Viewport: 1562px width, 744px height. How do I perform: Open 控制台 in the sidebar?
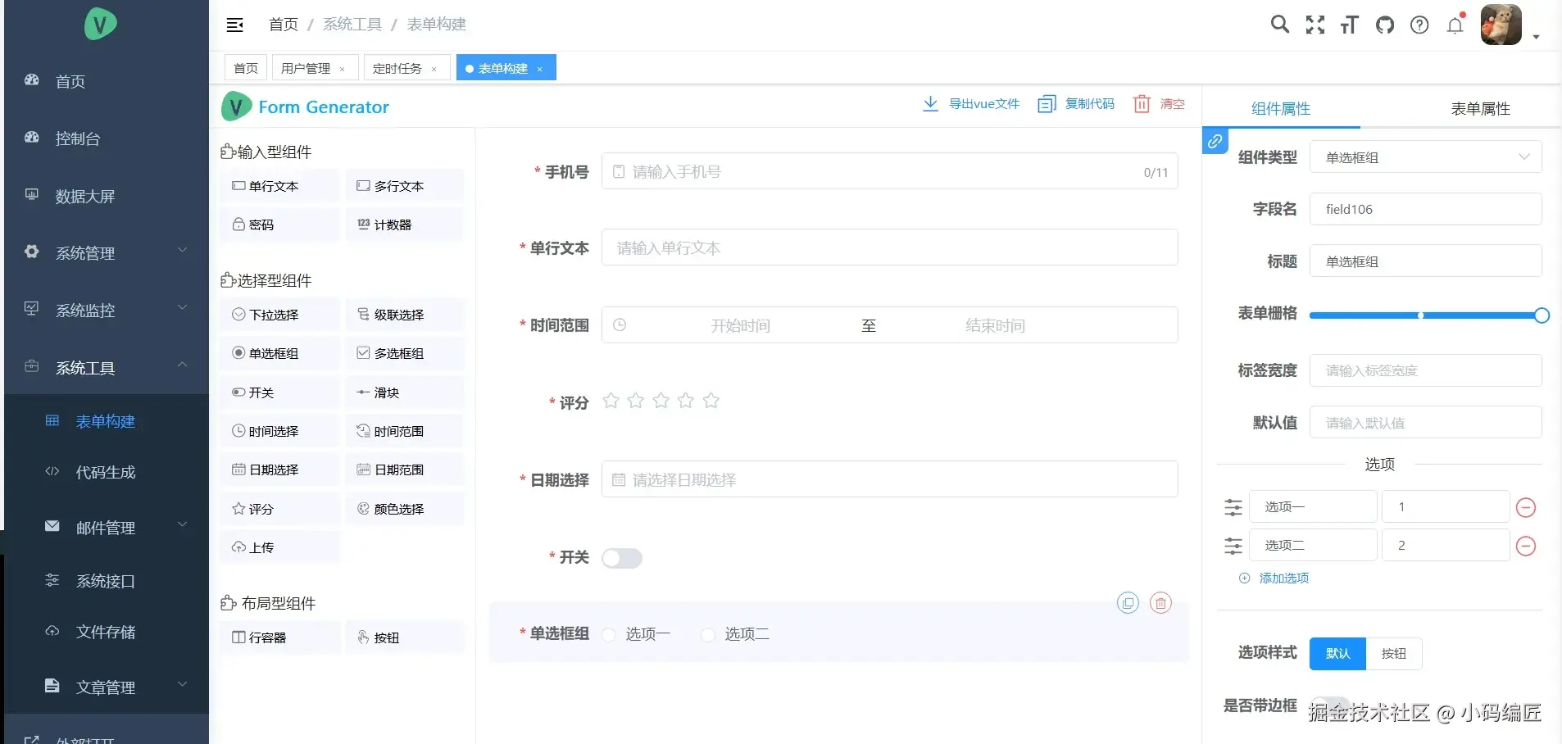107,138
